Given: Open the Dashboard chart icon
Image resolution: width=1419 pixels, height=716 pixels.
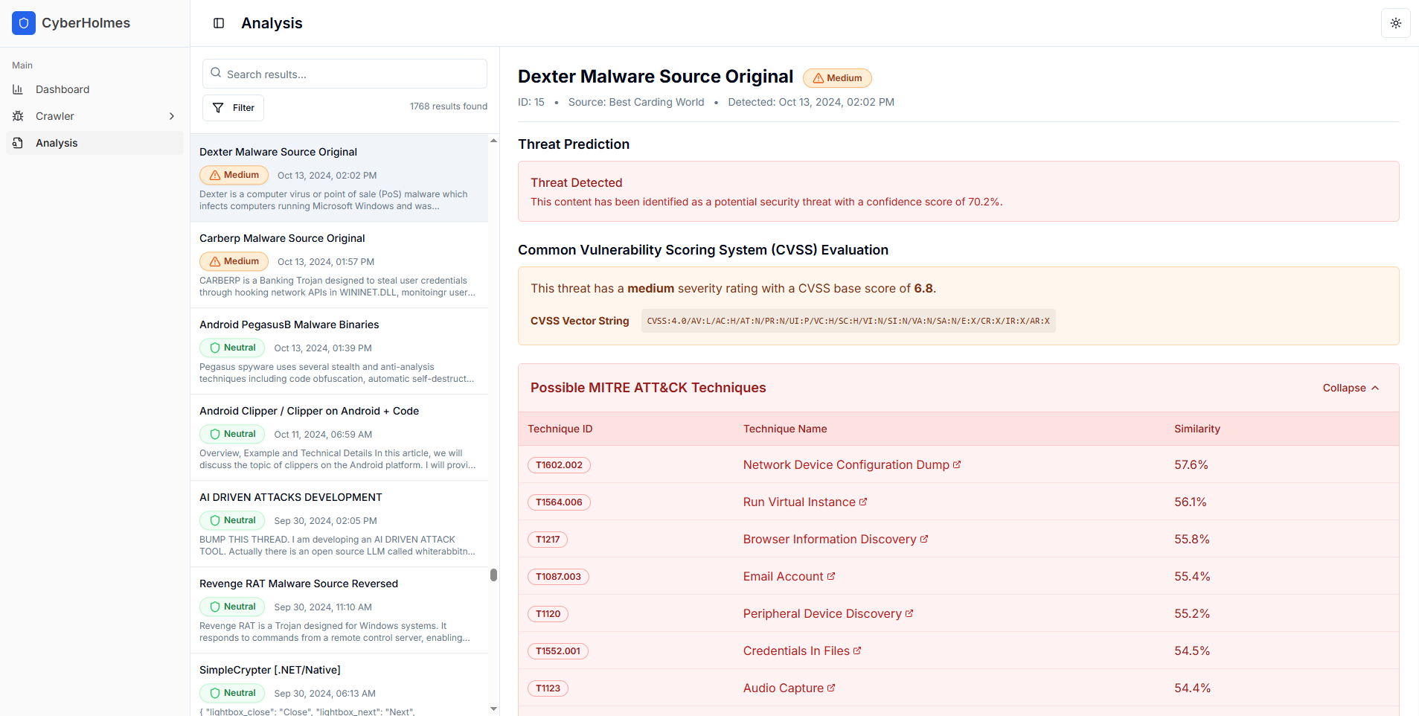Looking at the screenshot, I should point(18,89).
